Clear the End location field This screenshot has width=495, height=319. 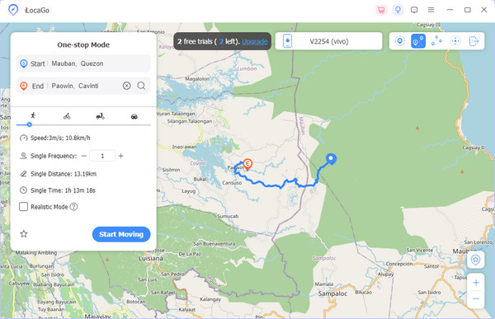[126, 86]
